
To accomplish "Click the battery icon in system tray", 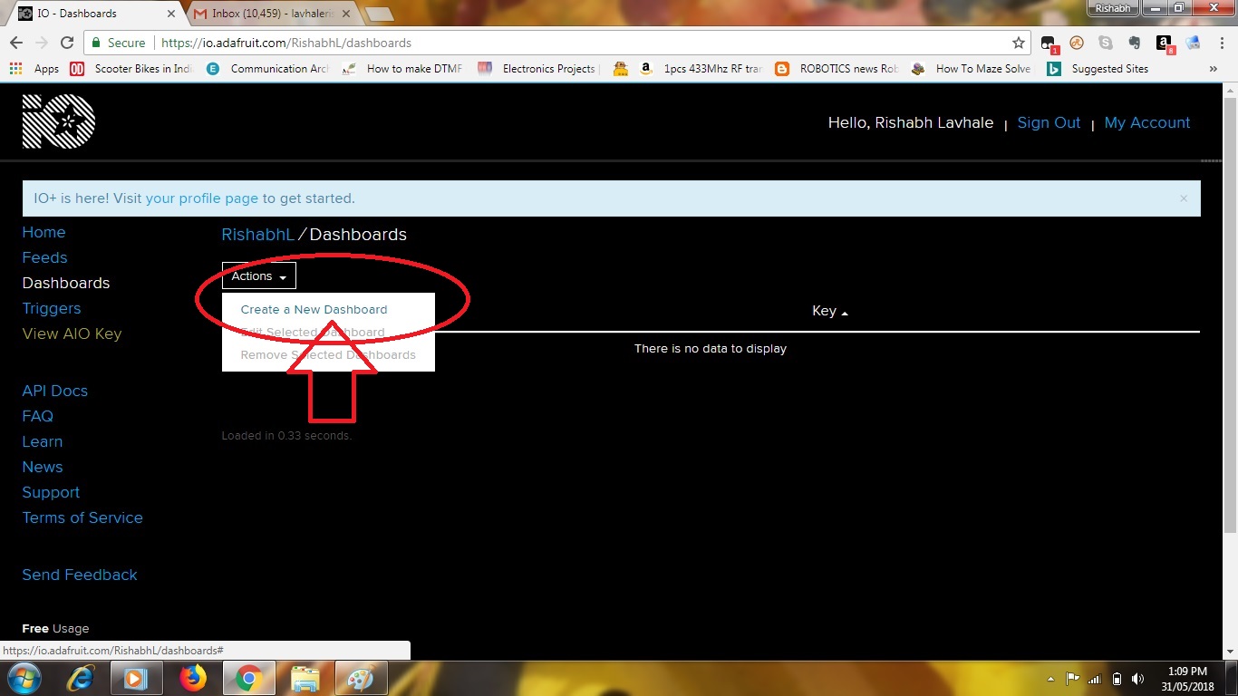I will tap(1117, 679).
